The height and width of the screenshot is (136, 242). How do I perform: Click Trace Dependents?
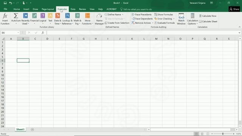pyautogui.click(x=142, y=19)
